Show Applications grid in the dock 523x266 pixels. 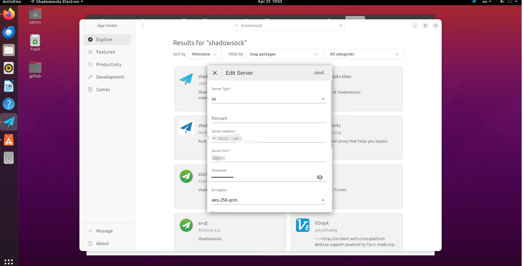coord(9,261)
